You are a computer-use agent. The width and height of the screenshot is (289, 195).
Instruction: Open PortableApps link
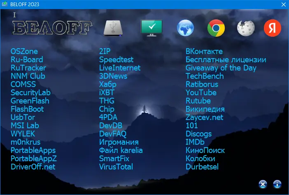33,150
